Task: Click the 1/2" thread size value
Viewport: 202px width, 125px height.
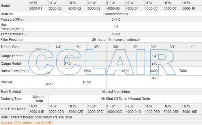Action: (135, 47)
